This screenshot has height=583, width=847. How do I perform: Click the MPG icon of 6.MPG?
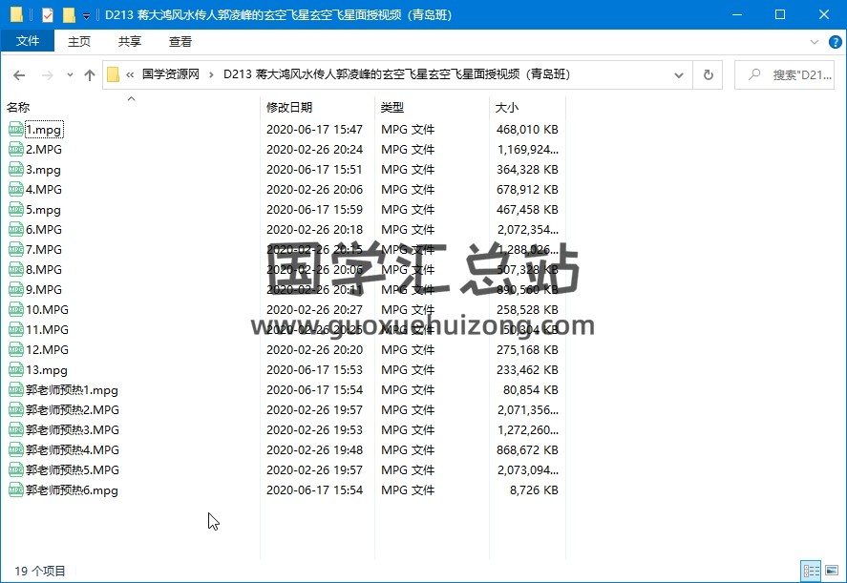tap(16, 229)
